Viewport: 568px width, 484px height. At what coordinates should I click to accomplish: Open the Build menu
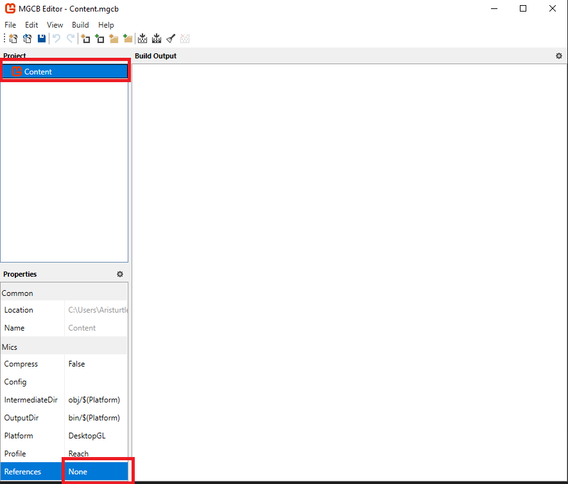coord(80,25)
